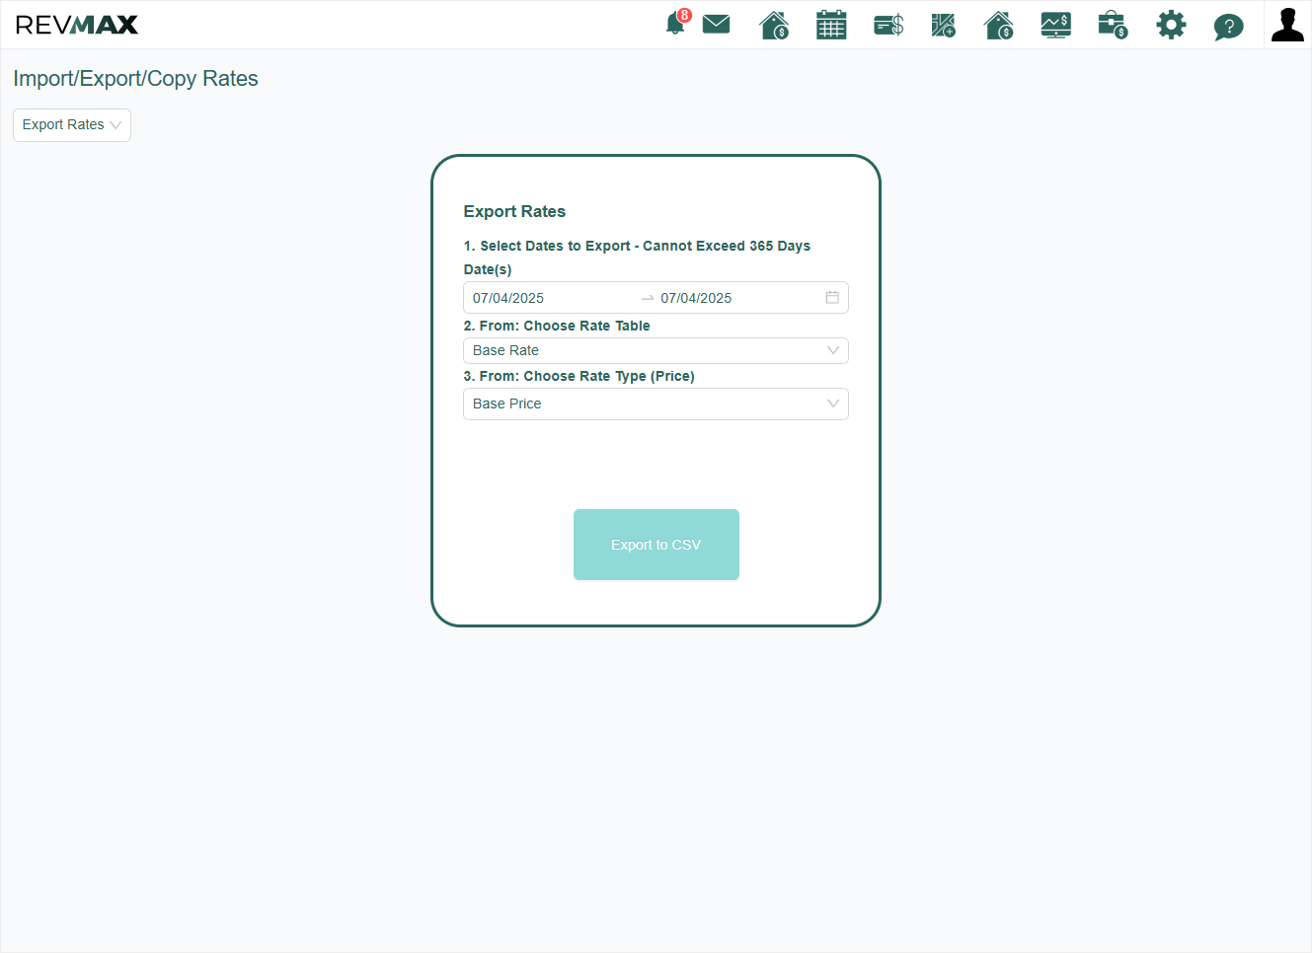Click the calendar icon in date field
This screenshot has height=953, width=1312.
click(832, 297)
